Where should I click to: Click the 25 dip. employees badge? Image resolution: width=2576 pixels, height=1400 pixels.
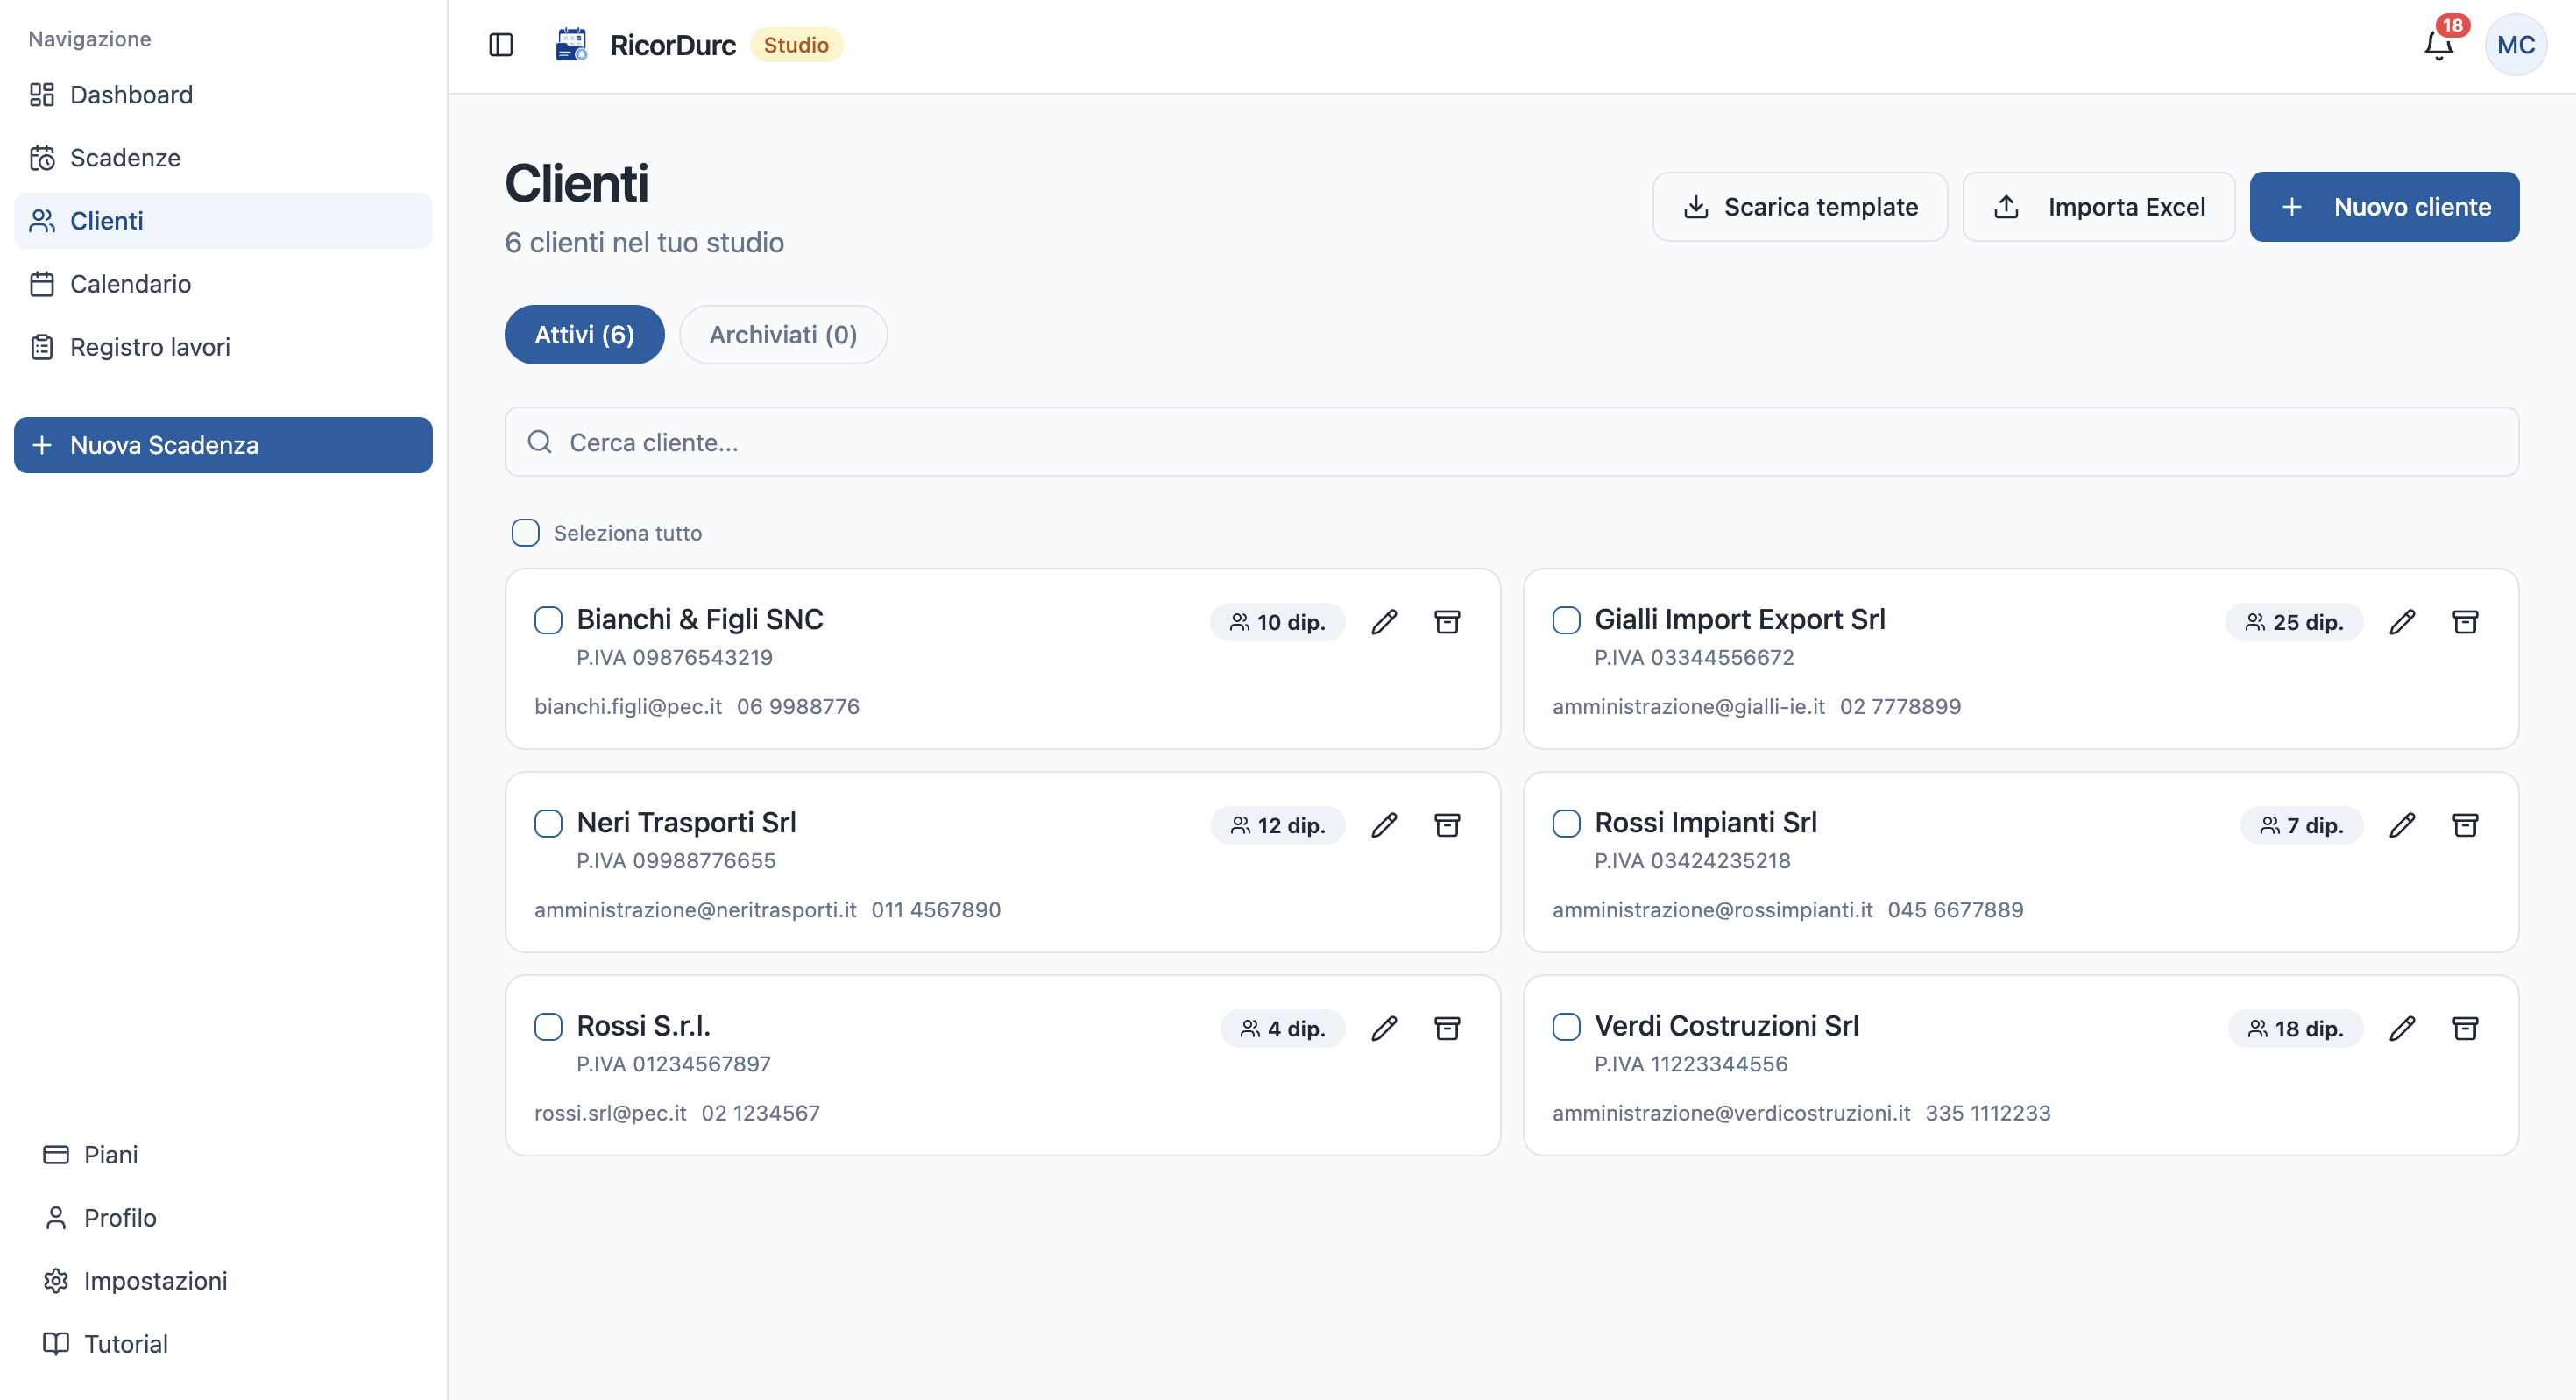[x=2294, y=622]
